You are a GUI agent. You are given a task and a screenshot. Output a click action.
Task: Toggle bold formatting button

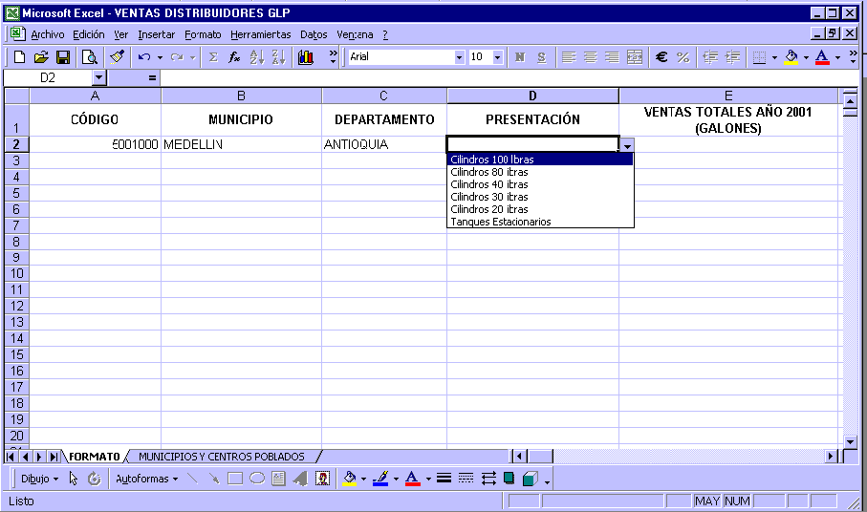[520, 57]
